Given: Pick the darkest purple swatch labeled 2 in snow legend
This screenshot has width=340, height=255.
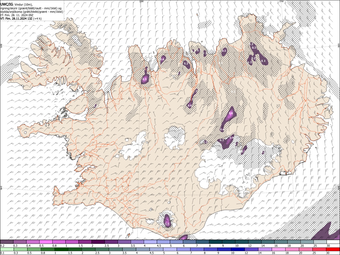Looking at the screenshot, I should click(98, 242).
